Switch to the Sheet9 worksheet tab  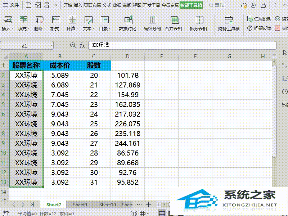coord(80,204)
